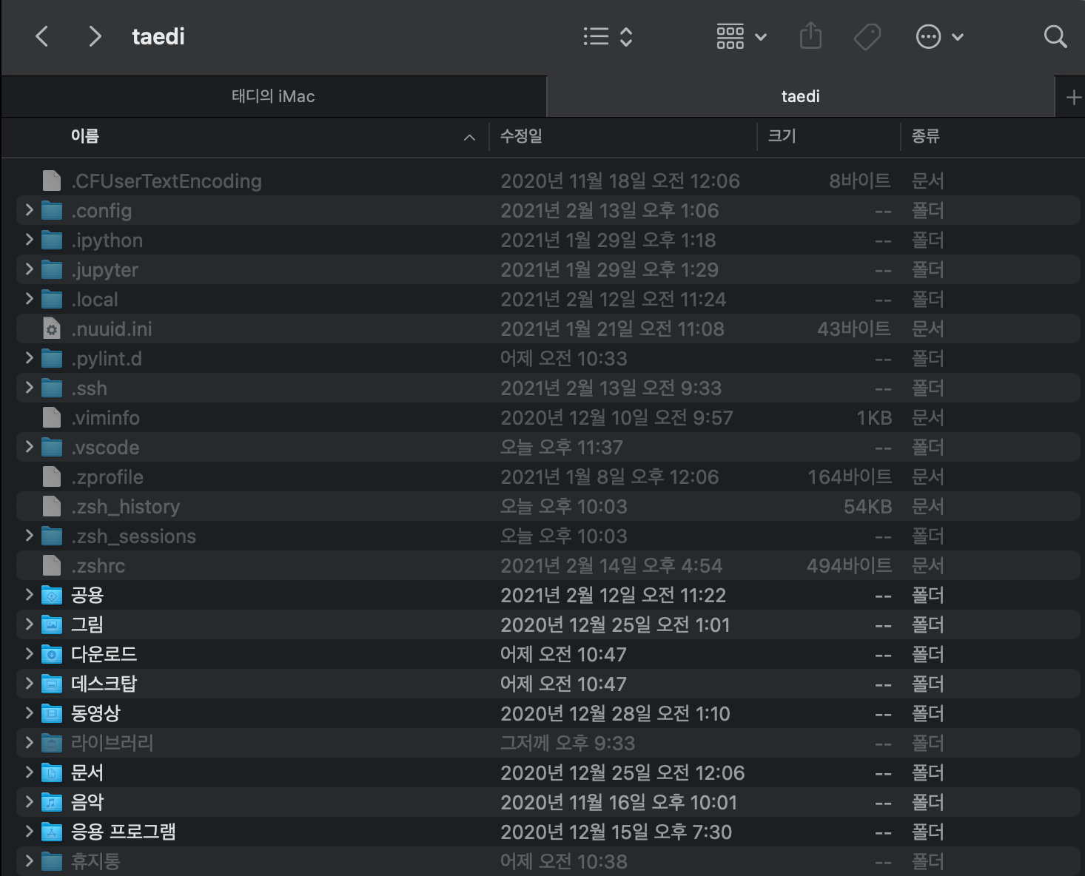Click the Forward navigation arrow
Viewport: 1085px width, 876px height.
pos(94,36)
